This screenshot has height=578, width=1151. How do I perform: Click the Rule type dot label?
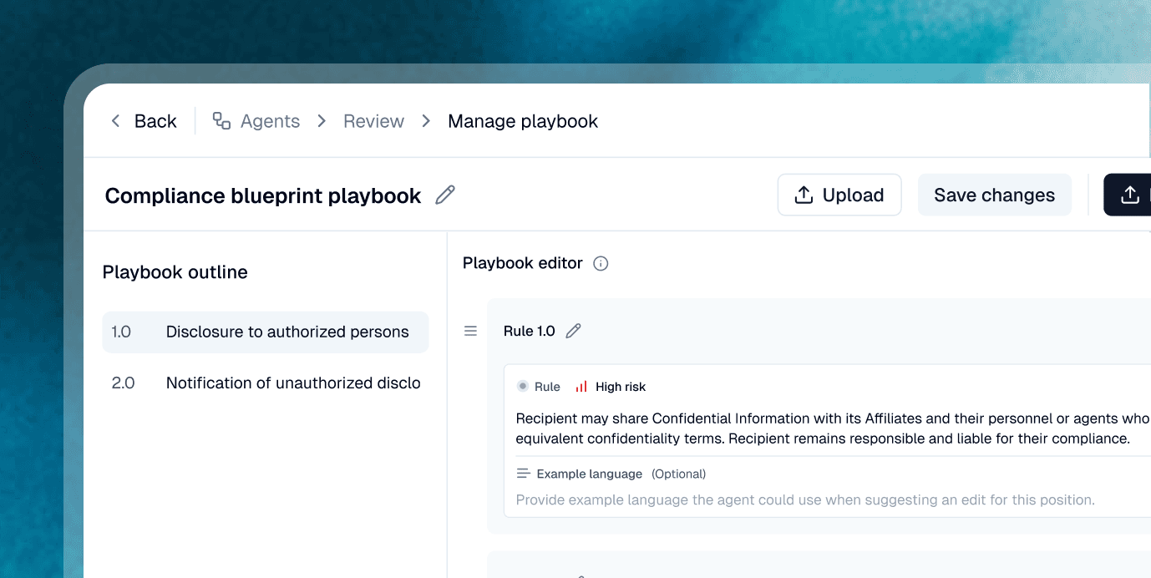pyautogui.click(x=539, y=387)
